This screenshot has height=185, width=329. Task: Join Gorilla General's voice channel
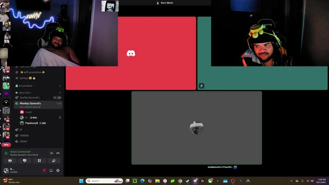38,98
